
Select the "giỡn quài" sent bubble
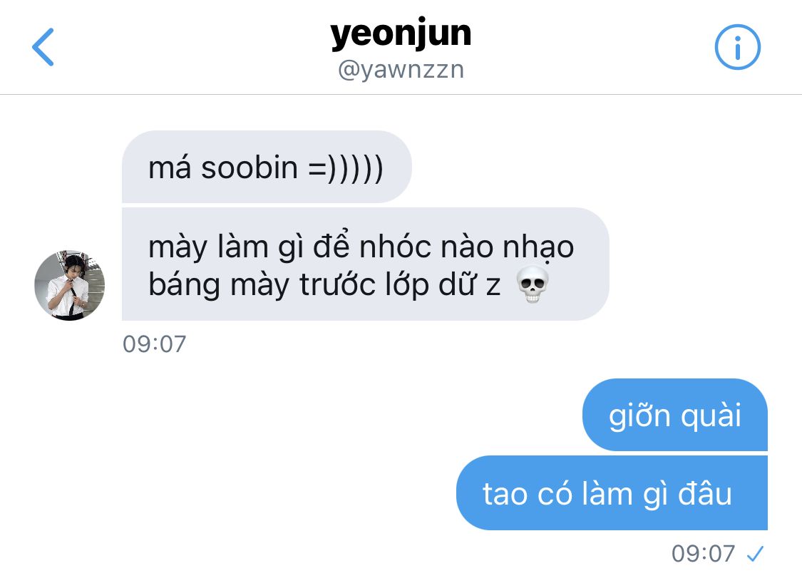674,415
